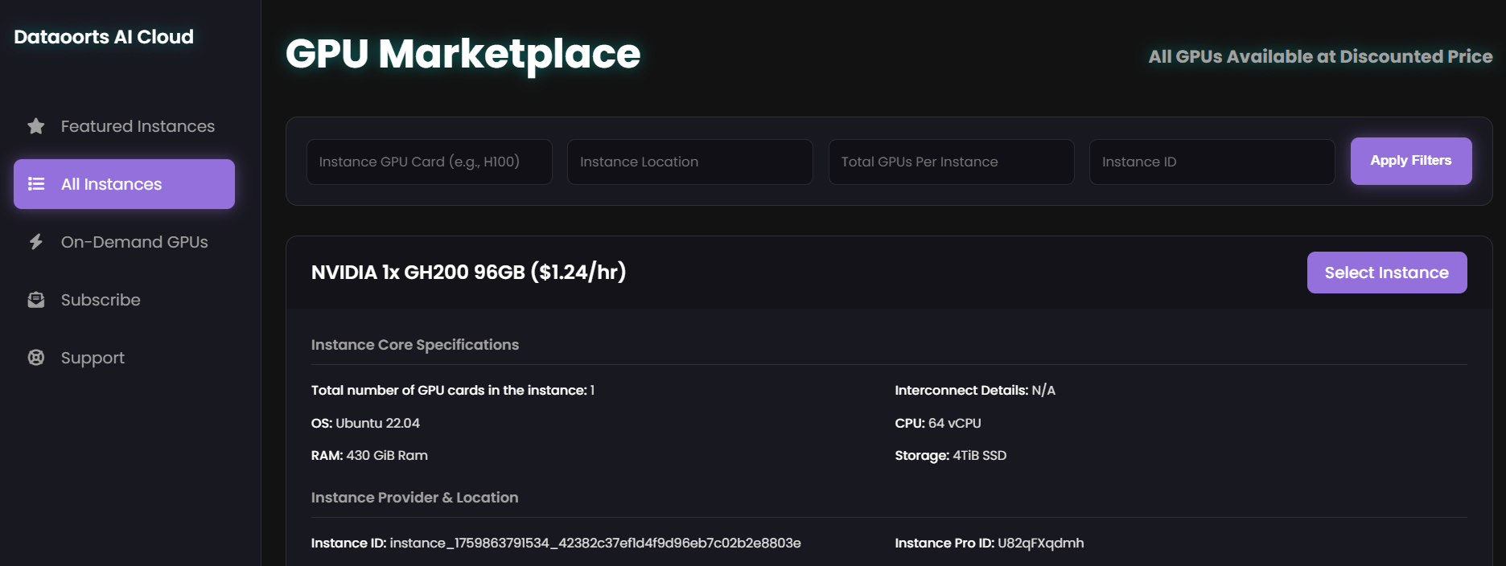Go to On-Demand GPUs section

[124, 242]
